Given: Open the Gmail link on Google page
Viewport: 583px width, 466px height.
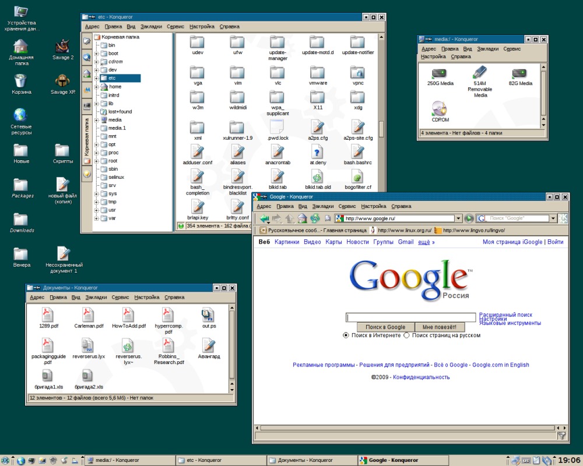Looking at the screenshot, I should [x=406, y=242].
